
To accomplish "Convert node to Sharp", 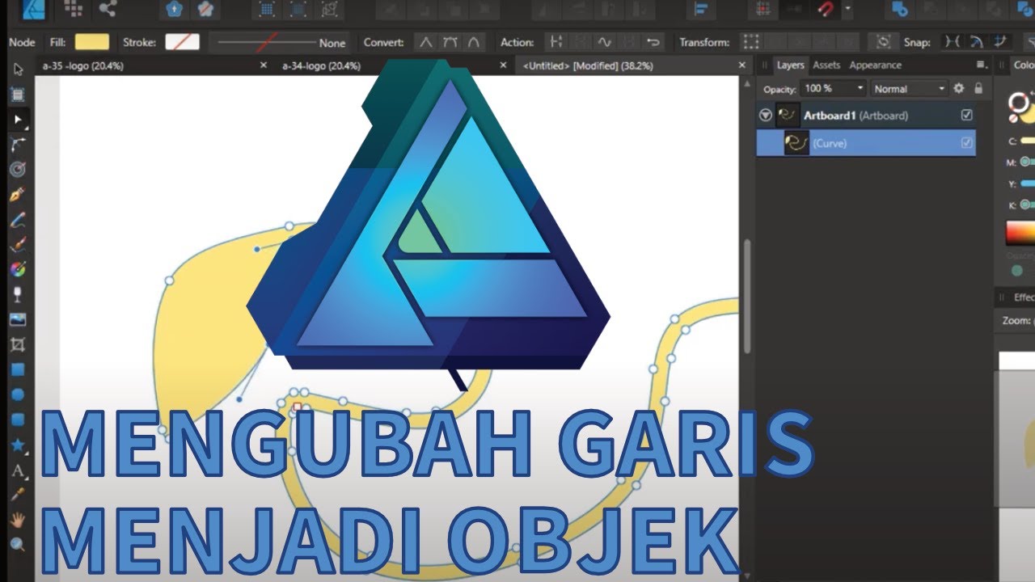I will coord(425,42).
